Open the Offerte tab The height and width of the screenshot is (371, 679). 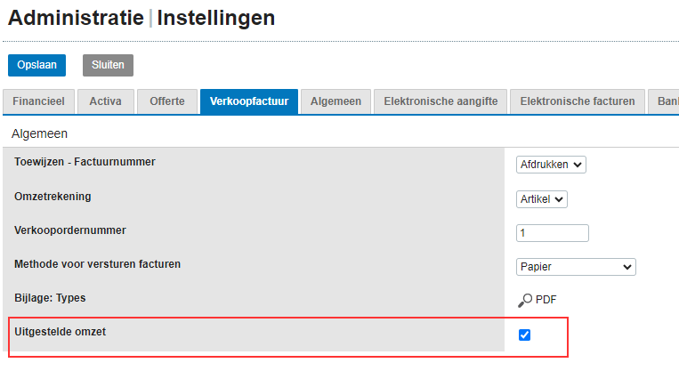pyautogui.click(x=167, y=101)
